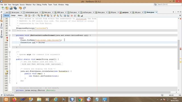The width and height of the screenshot is (182, 102).
Task: Toggle Rectangular Selection icon
Action: point(51,16)
